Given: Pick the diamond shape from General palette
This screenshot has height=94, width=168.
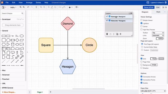Looking at the screenshot, I should pos(17,40).
